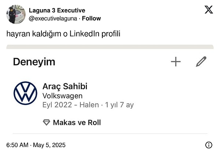The width and height of the screenshot is (220, 156).
Task: Click the Laguna 3 Executive display name
Action: [x=57, y=10]
